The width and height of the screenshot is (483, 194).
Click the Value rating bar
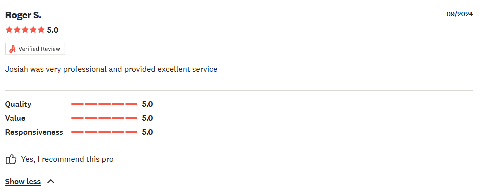(104, 118)
